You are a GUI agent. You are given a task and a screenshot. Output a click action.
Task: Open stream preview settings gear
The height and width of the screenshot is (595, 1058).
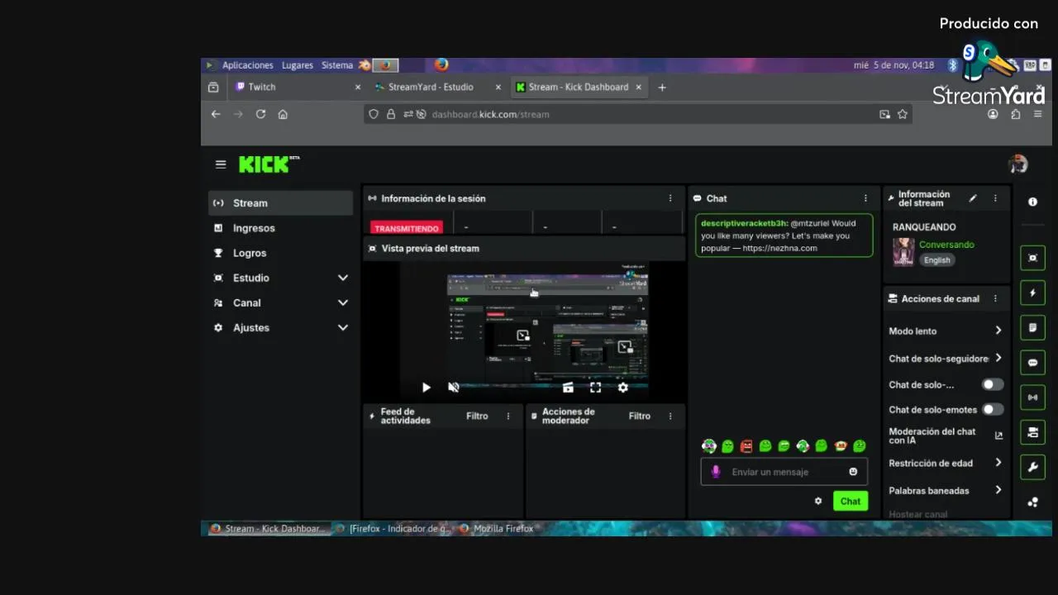pos(623,388)
